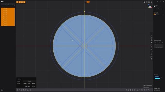The height and width of the screenshot is (92, 165).
Task: Click Place from camera button
Action: point(159,47)
